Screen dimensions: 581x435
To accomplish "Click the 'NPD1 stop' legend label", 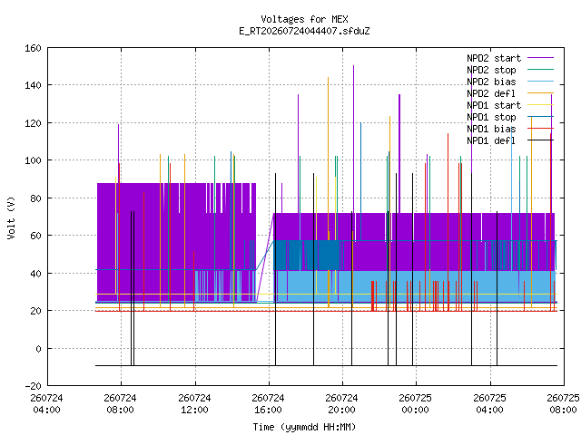I will [x=491, y=117].
